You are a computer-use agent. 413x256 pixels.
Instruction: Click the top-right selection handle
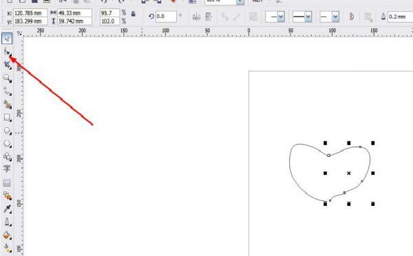[x=372, y=143]
